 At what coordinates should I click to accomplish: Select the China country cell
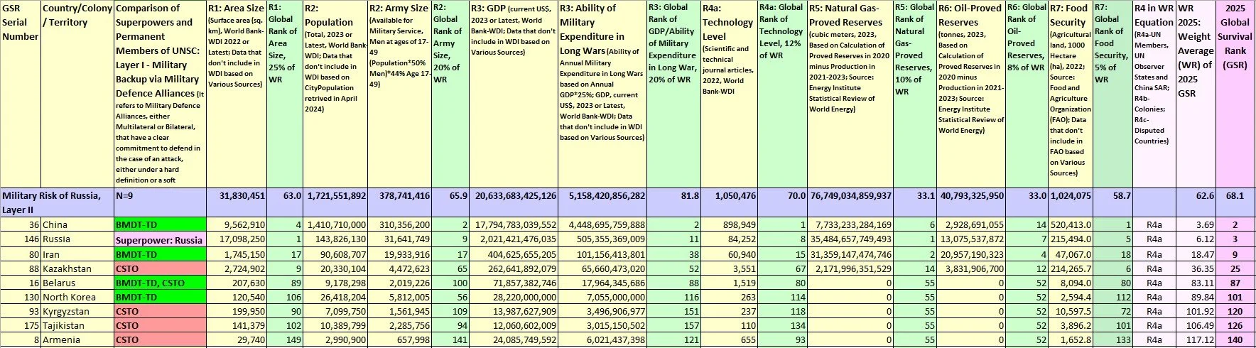click(77, 225)
